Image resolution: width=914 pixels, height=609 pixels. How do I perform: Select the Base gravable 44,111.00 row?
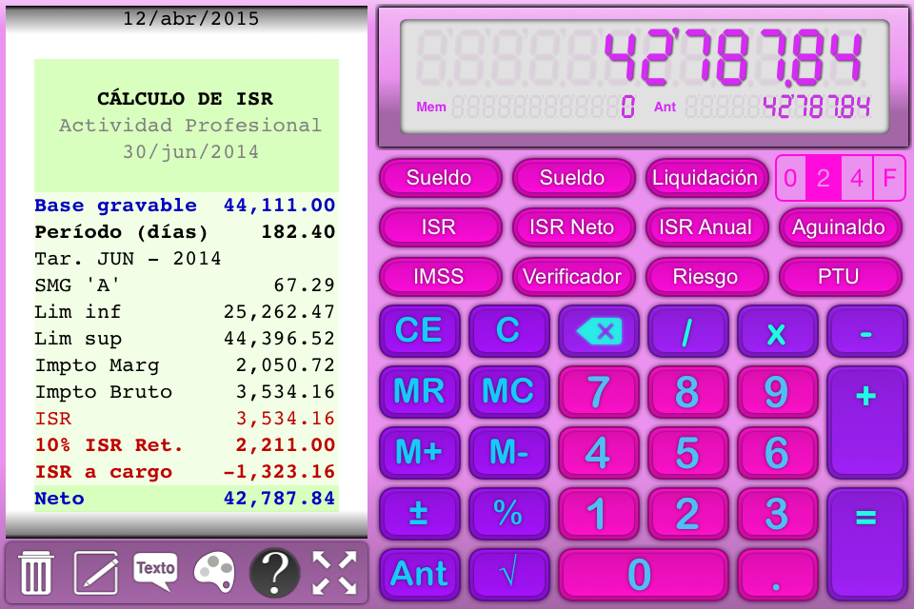(186, 206)
